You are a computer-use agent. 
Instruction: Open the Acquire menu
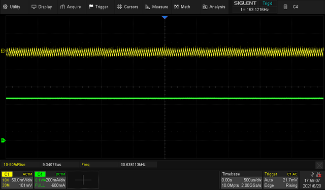(71, 7)
